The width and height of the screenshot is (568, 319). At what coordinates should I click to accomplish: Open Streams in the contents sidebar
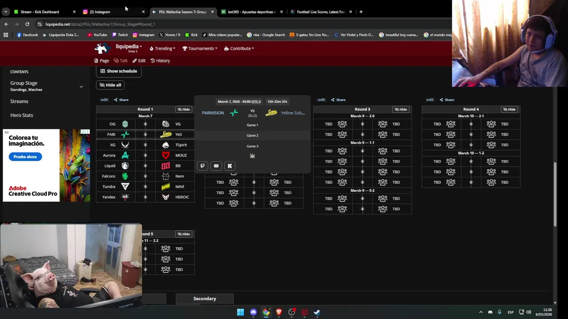19,101
